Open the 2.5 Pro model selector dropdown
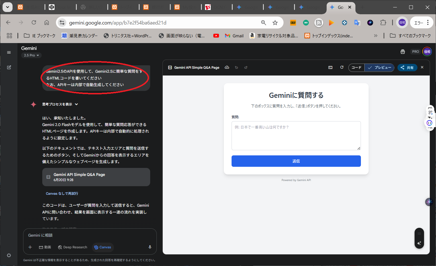Viewport: 436px width, 266px height. click(x=31, y=55)
